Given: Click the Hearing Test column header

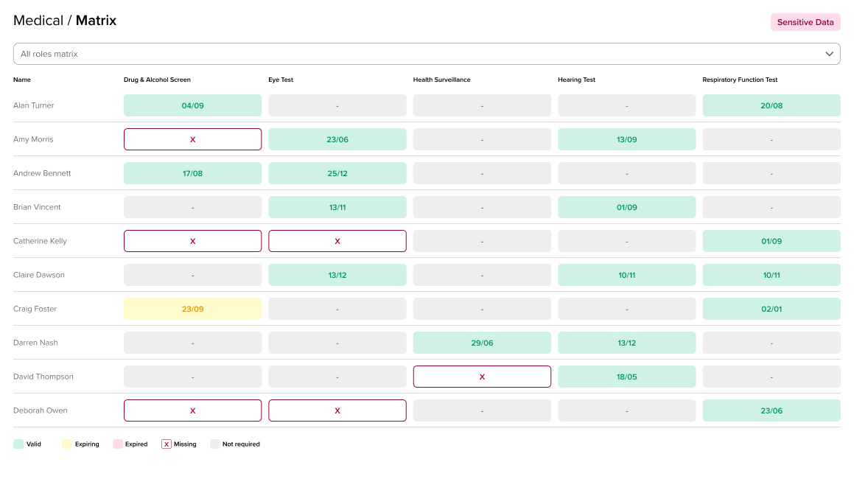Looking at the screenshot, I should (x=576, y=80).
